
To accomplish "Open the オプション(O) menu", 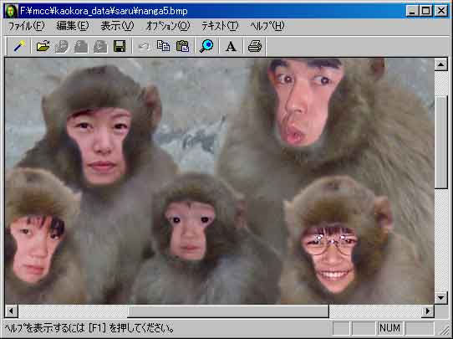I will [168, 26].
